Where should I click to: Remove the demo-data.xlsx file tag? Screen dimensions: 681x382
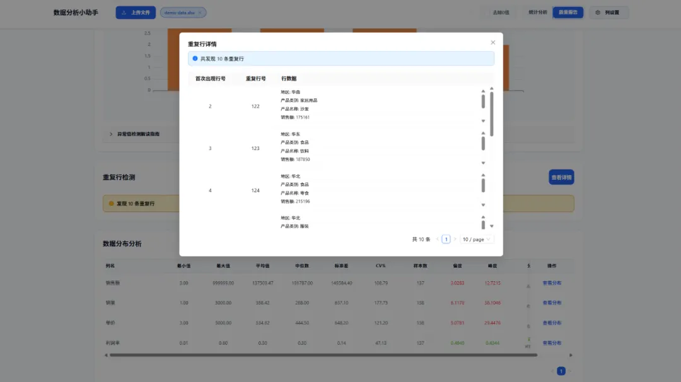[x=201, y=13]
